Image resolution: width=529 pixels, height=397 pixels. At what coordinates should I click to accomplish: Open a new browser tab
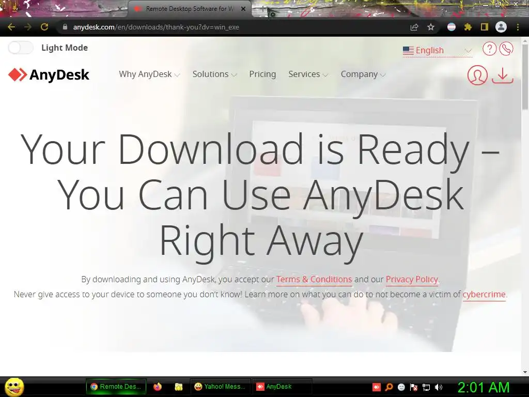(x=263, y=9)
